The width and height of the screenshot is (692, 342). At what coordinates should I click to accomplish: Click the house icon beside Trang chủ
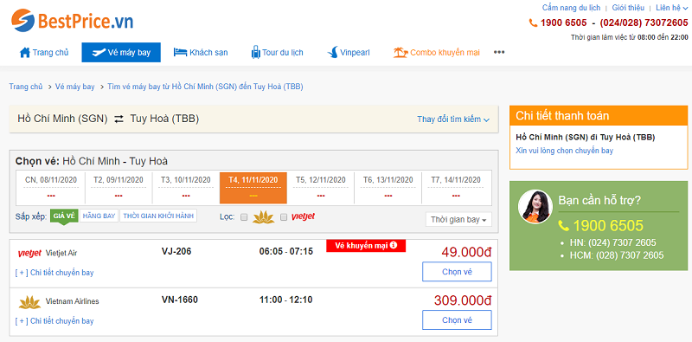point(25,53)
